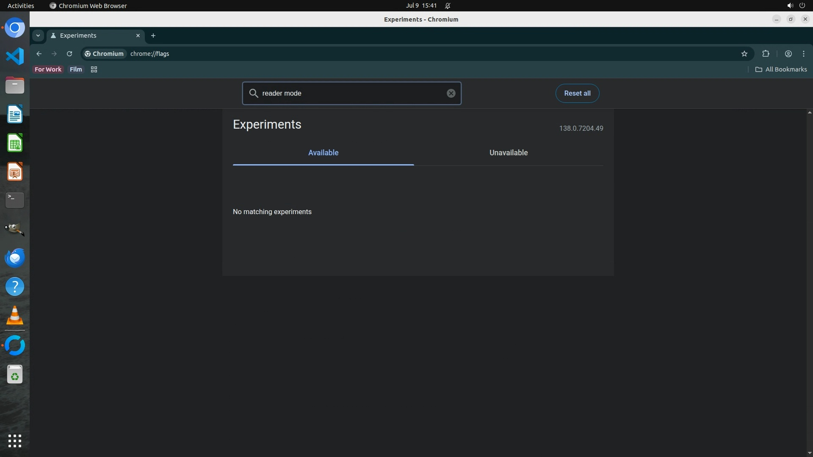Go back to previous page
Screen dimensions: 813x457
pos(39,54)
